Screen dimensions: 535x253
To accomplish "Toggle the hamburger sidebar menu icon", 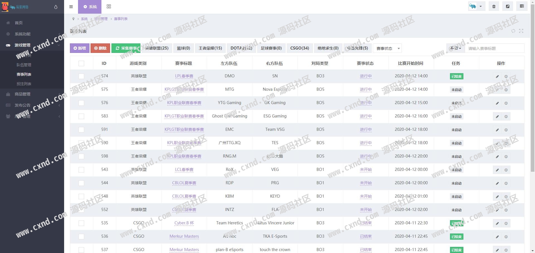I will coord(71,7).
